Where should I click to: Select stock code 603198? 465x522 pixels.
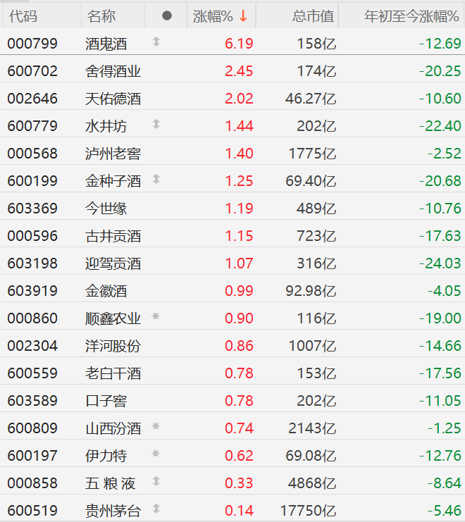coord(32,263)
